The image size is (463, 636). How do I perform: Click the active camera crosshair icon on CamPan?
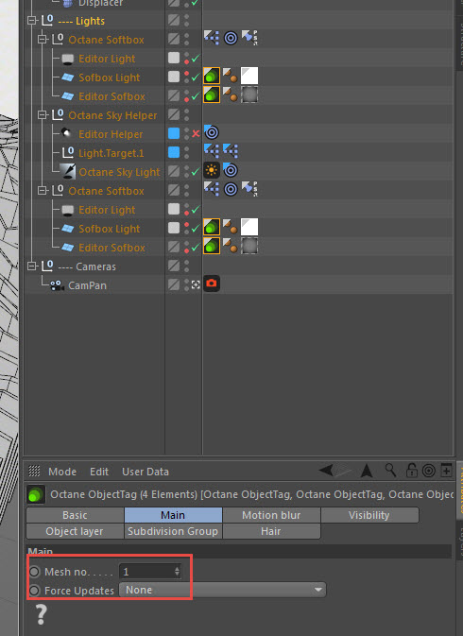[196, 284]
